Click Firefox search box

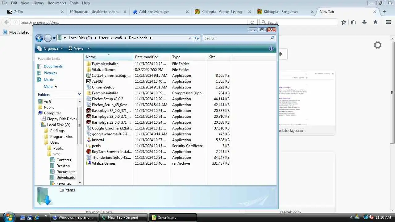(298, 22)
